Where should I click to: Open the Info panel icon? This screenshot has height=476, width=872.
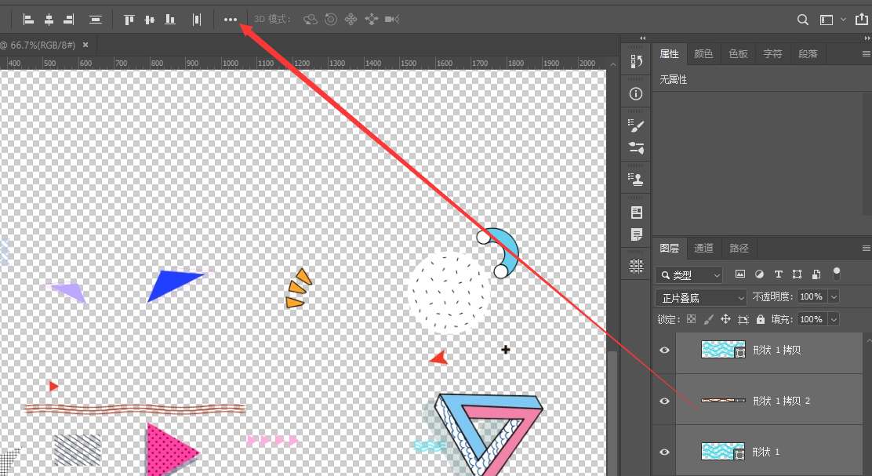click(x=636, y=93)
